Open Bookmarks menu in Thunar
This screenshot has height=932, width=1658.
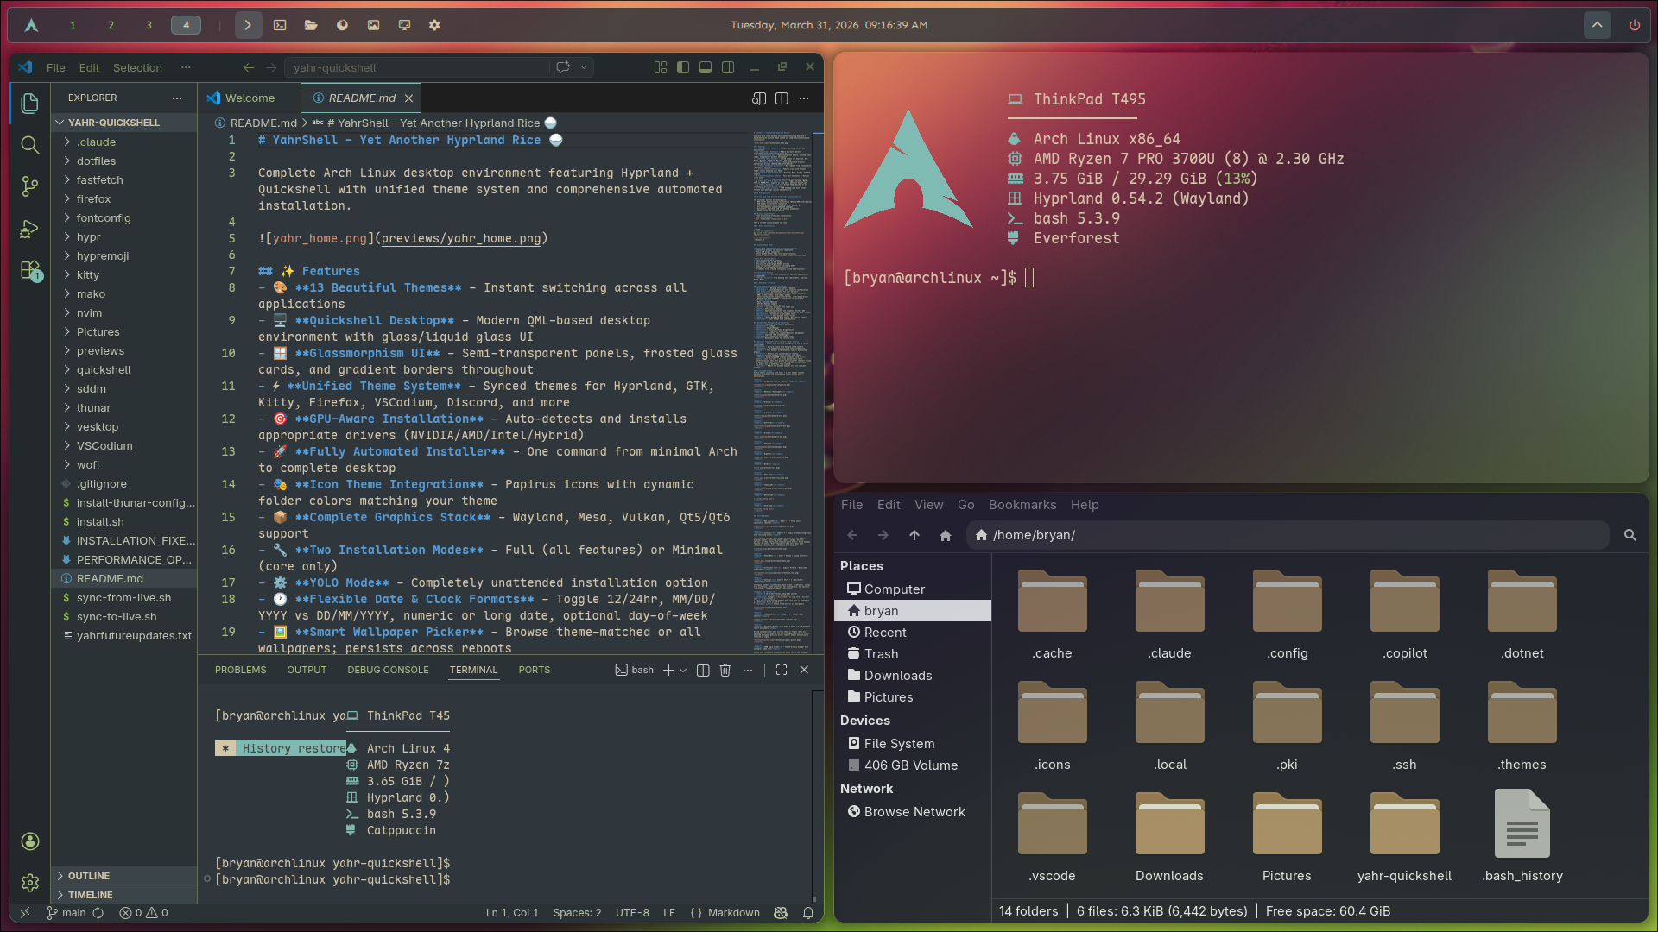[1022, 505]
